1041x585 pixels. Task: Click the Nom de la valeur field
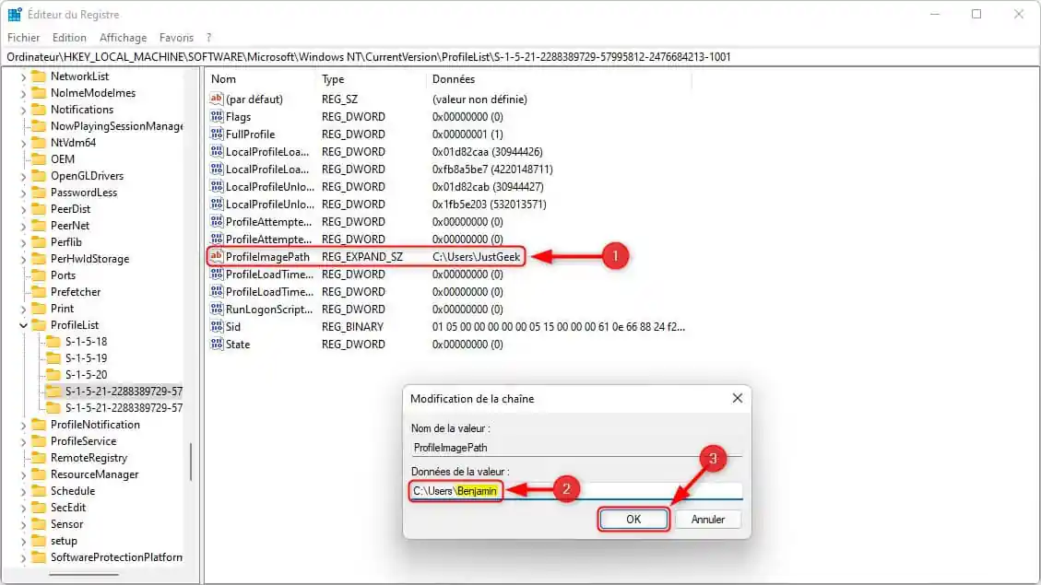pyautogui.click(x=576, y=448)
